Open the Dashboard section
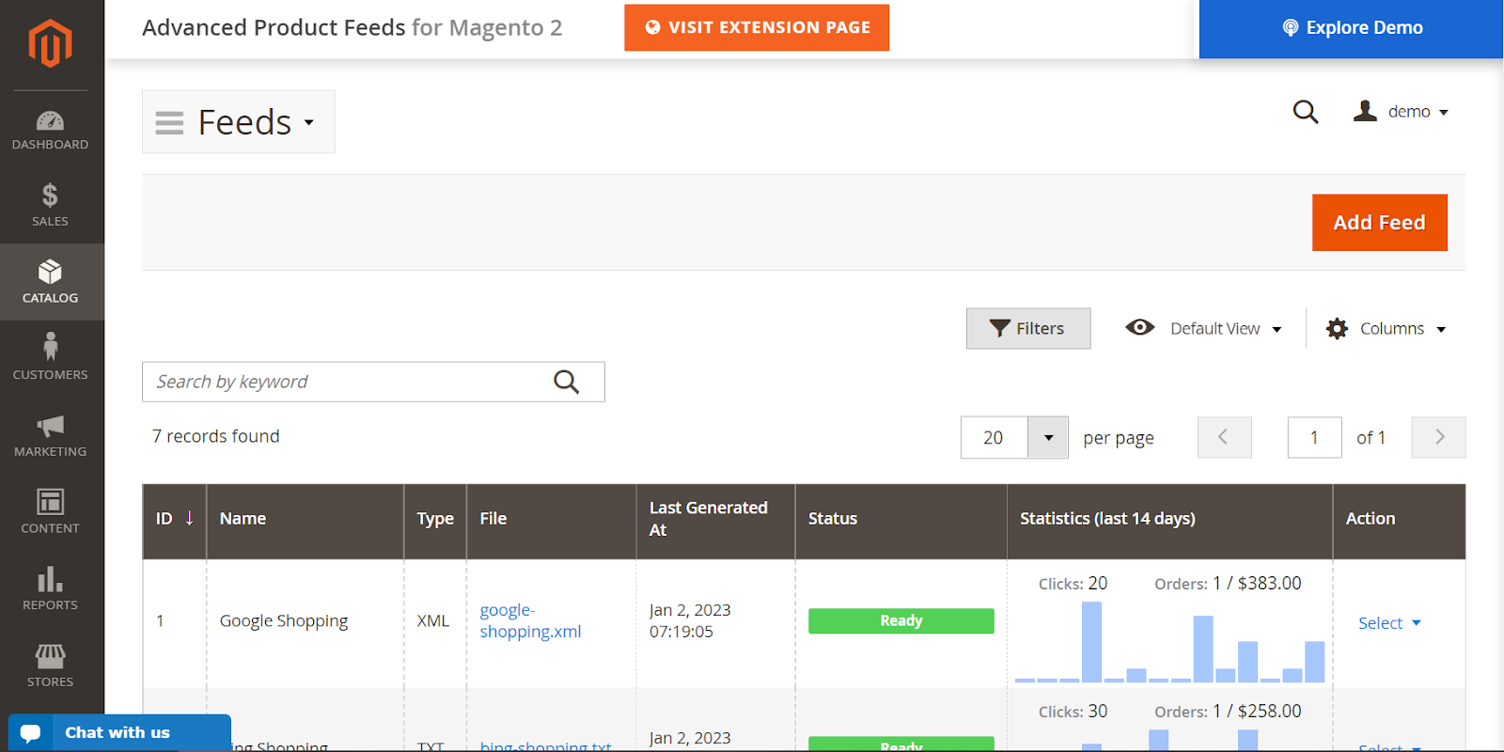 (x=51, y=130)
